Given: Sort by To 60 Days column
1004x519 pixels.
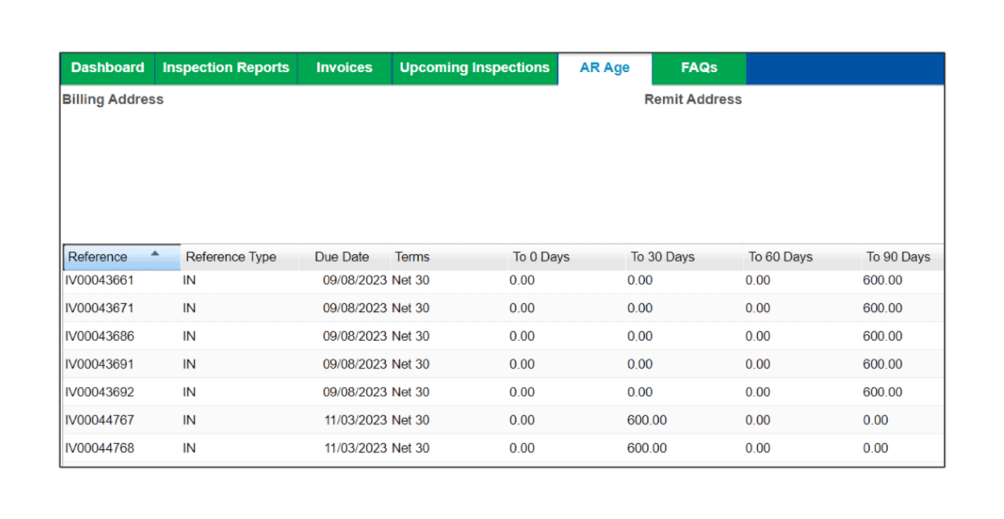Looking at the screenshot, I should pos(780,257).
